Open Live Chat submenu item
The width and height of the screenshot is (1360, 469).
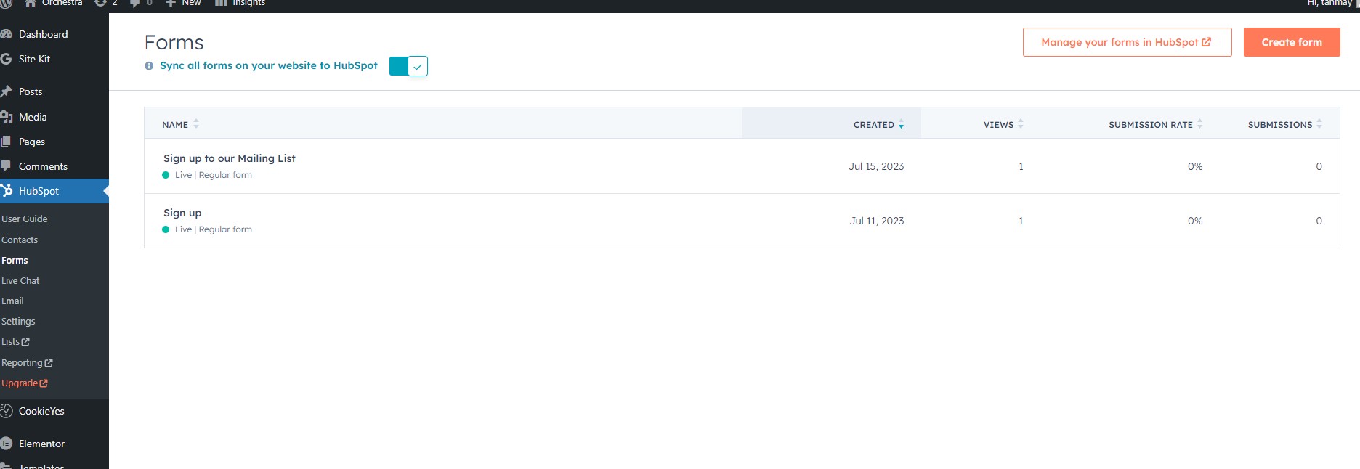(20, 280)
